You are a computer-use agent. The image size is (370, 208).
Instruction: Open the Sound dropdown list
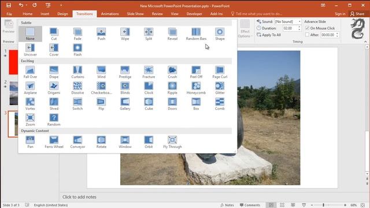[x=299, y=21]
